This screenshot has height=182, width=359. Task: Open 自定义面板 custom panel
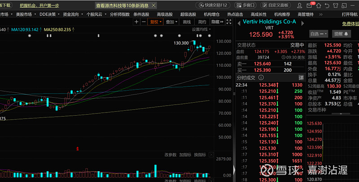tap(276, 5)
